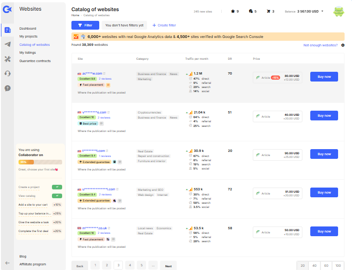Open My listings in sidebar
The image size is (352, 270).
pyautogui.click(x=27, y=52)
